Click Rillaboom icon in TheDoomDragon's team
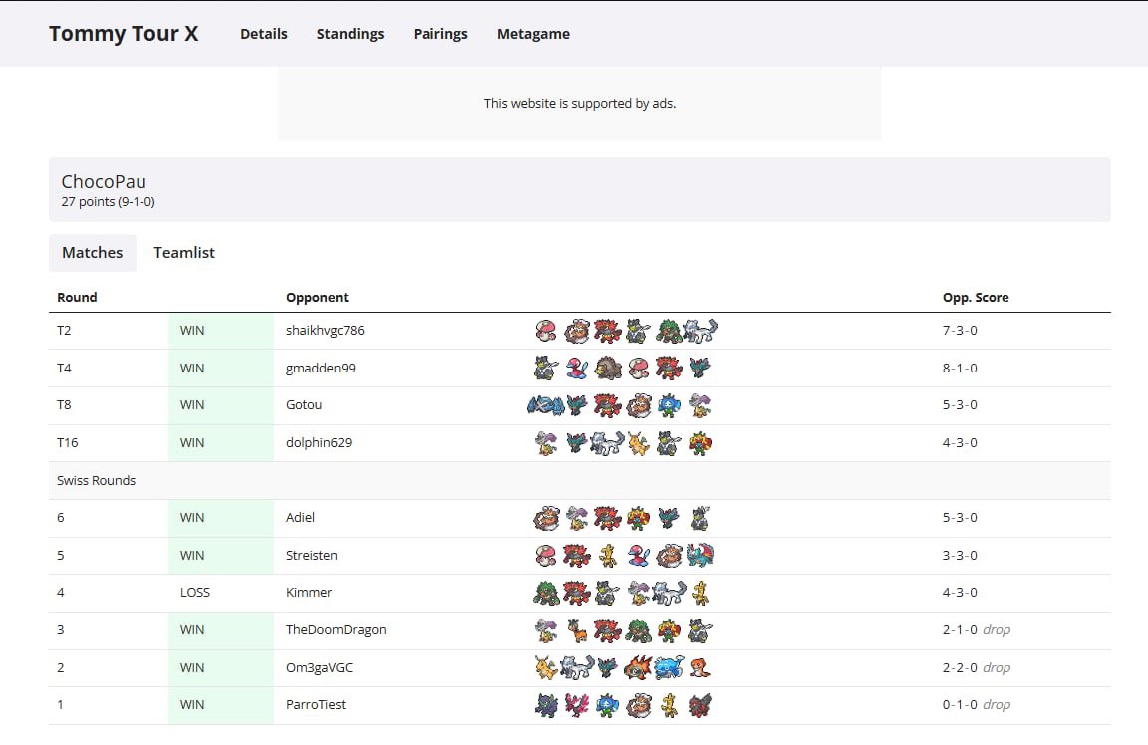The image size is (1148, 745). 638,630
